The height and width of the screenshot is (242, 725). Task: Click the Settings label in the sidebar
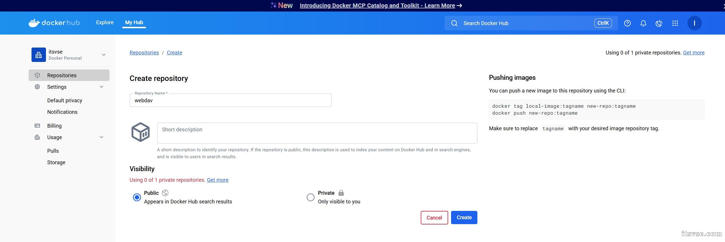[x=57, y=87]
